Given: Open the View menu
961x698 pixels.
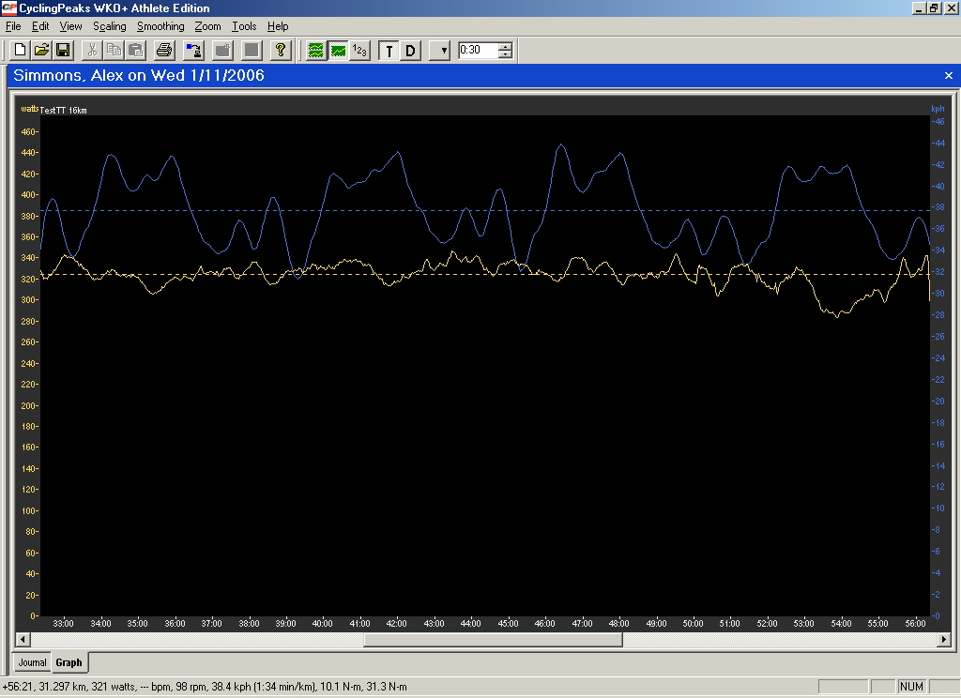Looking at the screenshot, I should (x=70, y=26).
